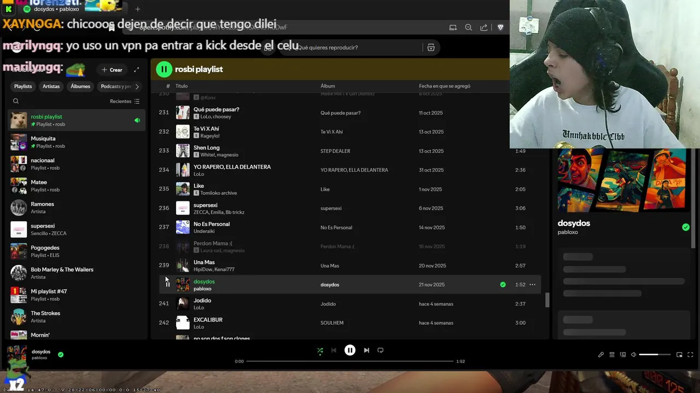Open the Pogogedes playlist
Viewport: 700px width, 393px height.
click(77, 251)
